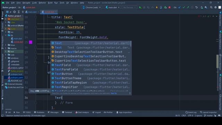Expand the linux folder

pos(6,45)
